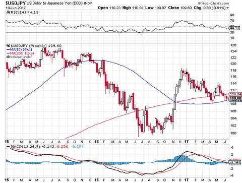242x183 pixels.
Task: Click the 109.60 last price tag
Action: coord(235,99)
